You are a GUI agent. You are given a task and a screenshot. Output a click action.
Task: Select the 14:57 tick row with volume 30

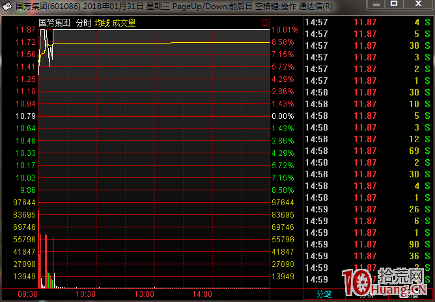[x=368, y=45]
